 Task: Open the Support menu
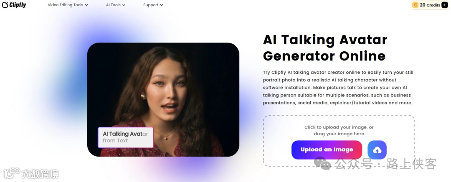[153, 5]
